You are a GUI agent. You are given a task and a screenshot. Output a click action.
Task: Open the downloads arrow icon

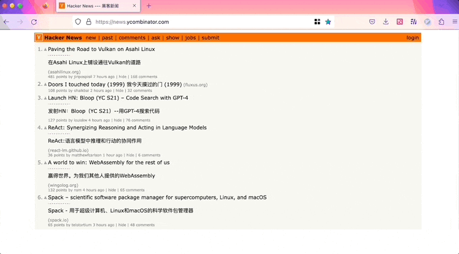point(386,21)
